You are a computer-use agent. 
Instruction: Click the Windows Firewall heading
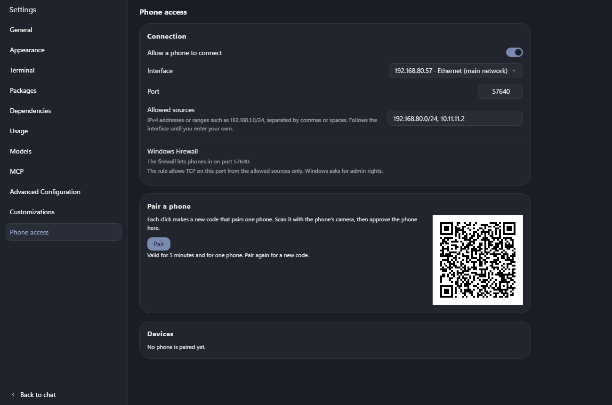pyautogui.click(x=172, y=151)
